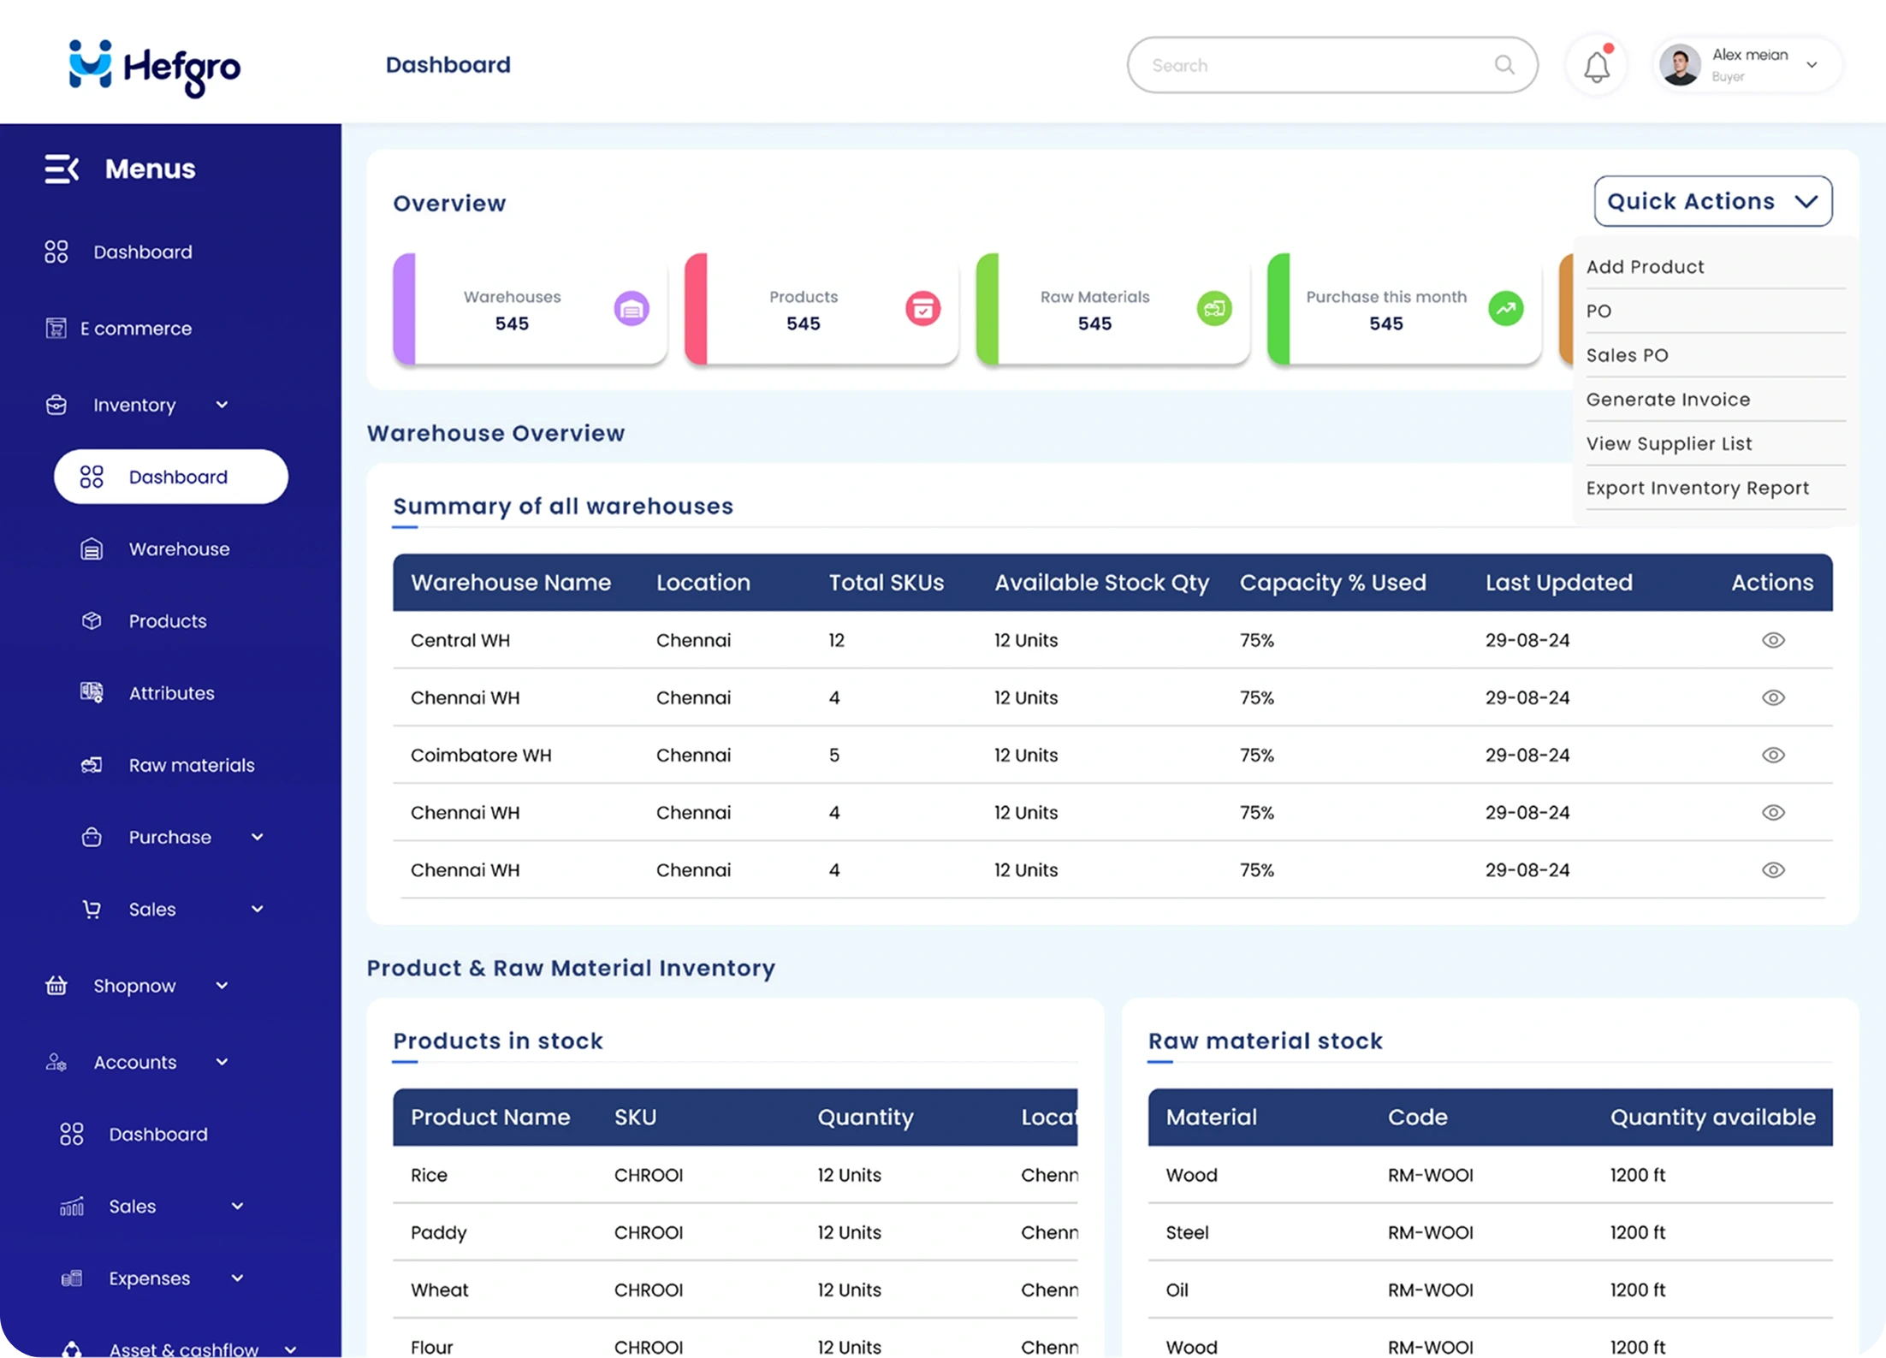Click the search magnifier icon
The width and height of the screenshot is (1886, 1358).
pos(1504,64)
